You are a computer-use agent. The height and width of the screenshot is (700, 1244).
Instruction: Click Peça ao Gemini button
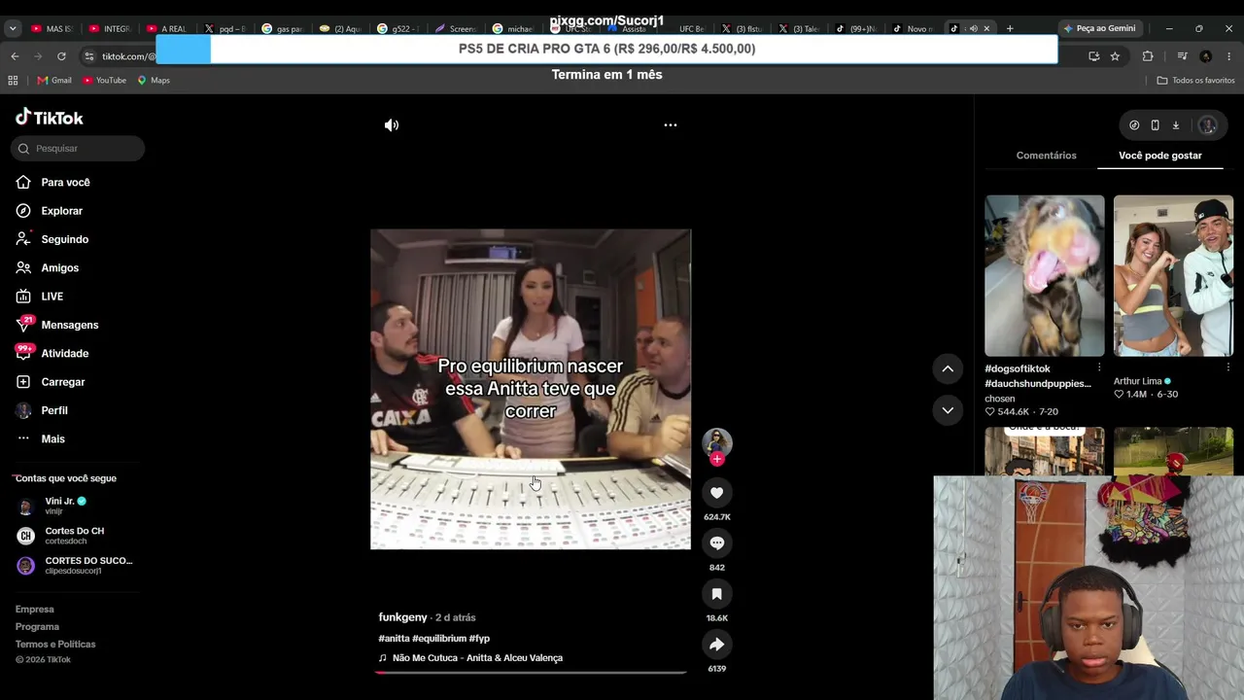[x=1099, y=28]
